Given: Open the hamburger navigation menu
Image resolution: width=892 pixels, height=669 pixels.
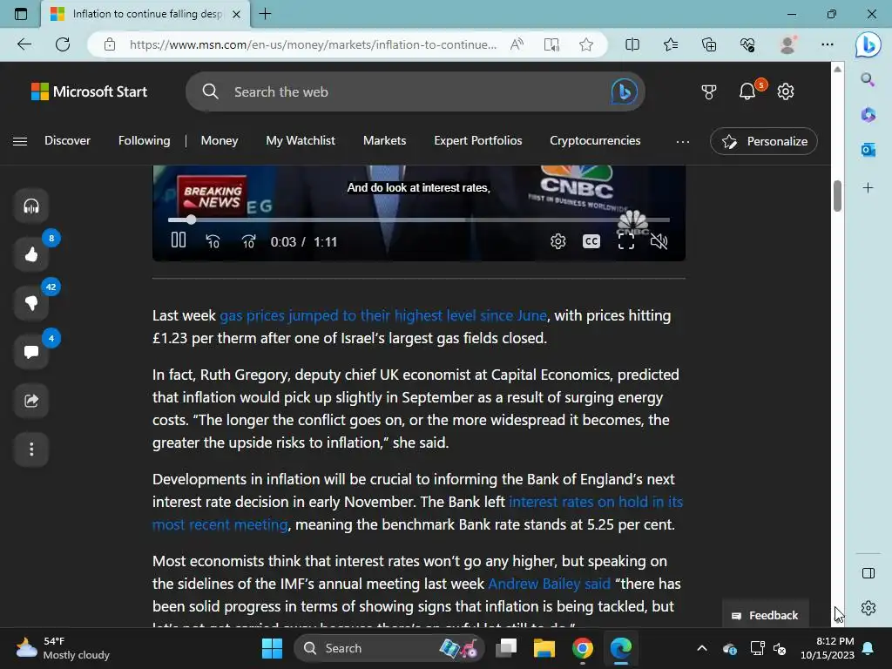Looking at the screenshot, I should click(20, 141).
